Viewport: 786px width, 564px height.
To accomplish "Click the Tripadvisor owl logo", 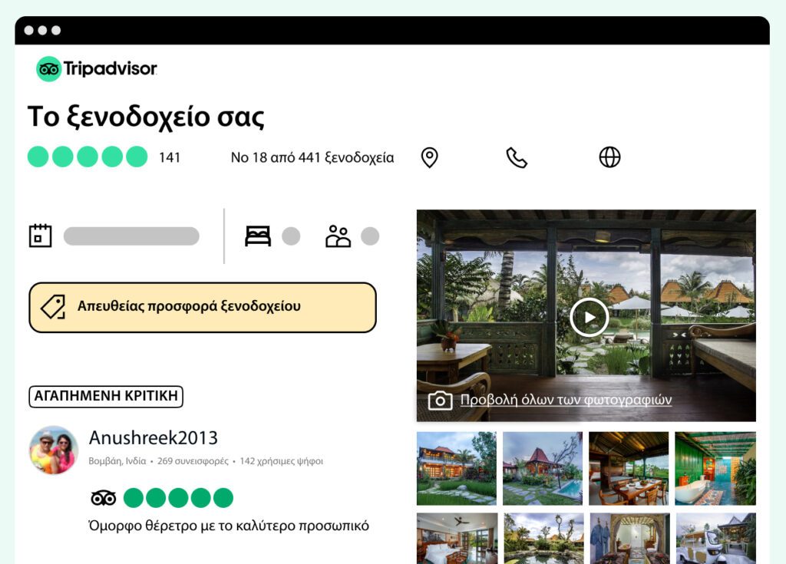I will (x=48, y=69).
